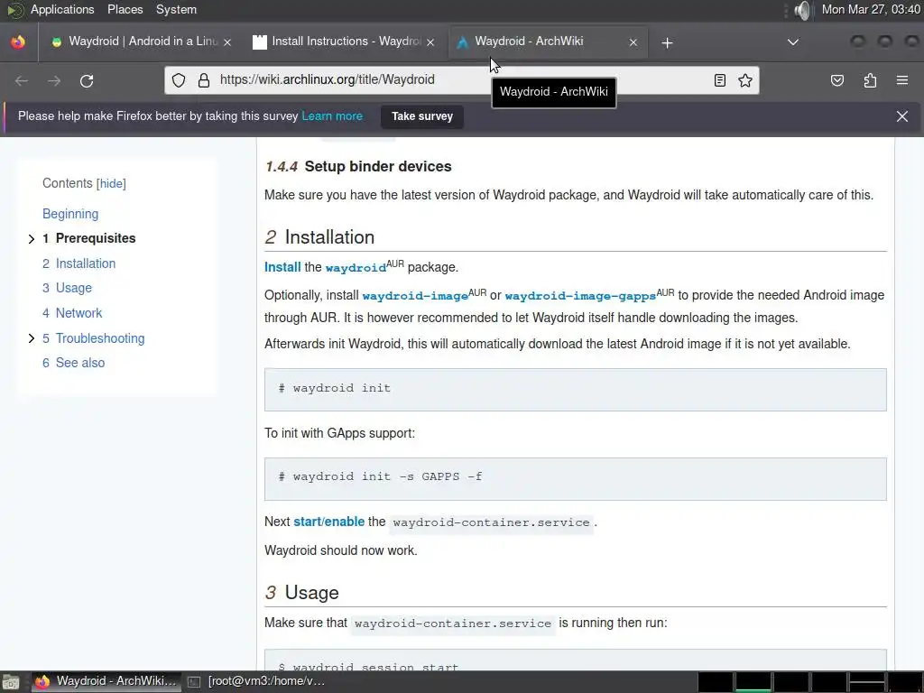This screenshot has height=693, width=924.
Task: Click the reload page icon
Action: point(87,80)
